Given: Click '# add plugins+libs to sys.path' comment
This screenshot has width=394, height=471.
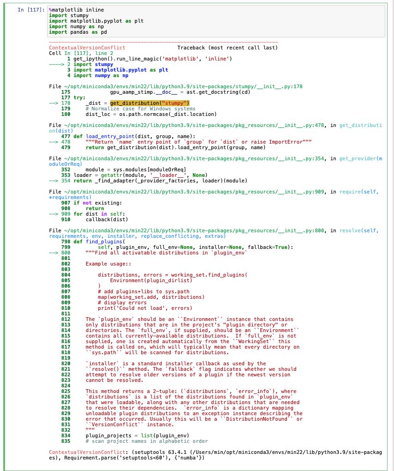Looking at the screenshot, I should tap(144, 292).
